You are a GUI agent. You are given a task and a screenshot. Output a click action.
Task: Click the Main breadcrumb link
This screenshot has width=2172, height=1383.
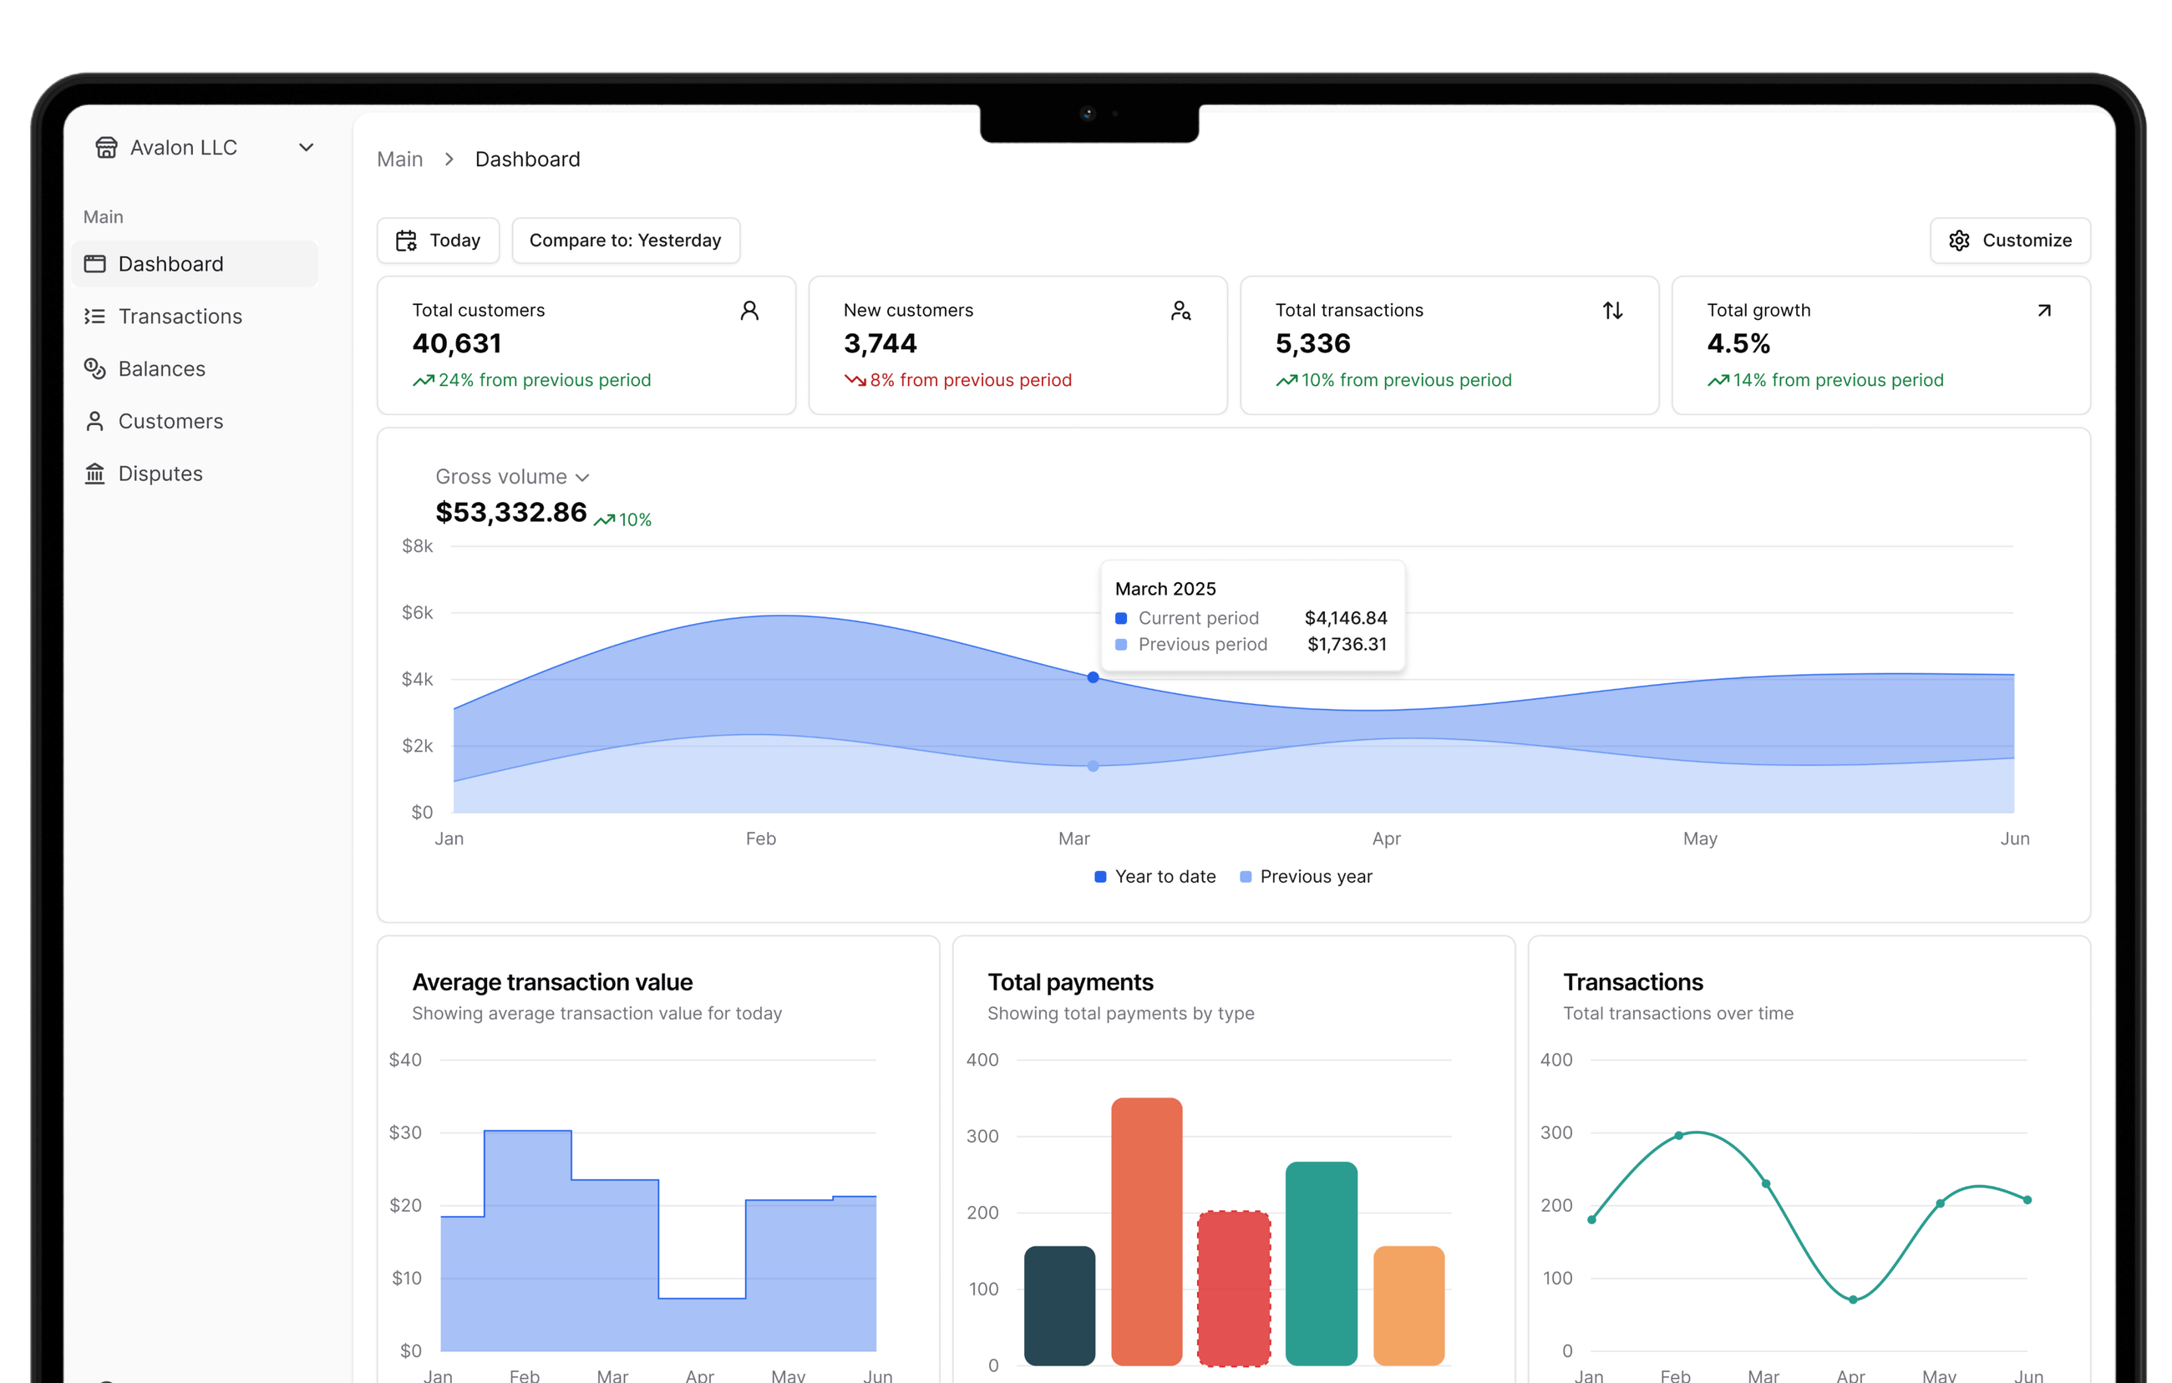tap(399, 160)
